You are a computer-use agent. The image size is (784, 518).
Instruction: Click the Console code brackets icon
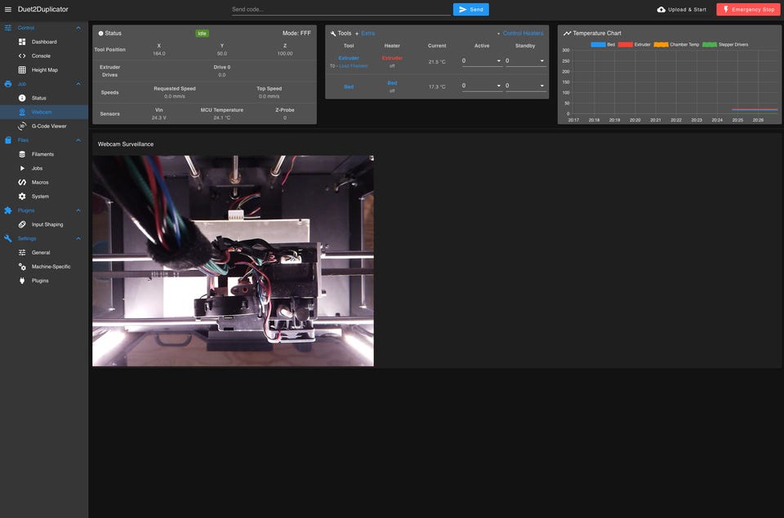22,55
